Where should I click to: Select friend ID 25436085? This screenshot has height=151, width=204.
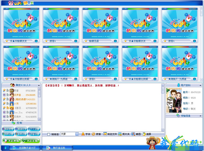(x=30, y=95)
